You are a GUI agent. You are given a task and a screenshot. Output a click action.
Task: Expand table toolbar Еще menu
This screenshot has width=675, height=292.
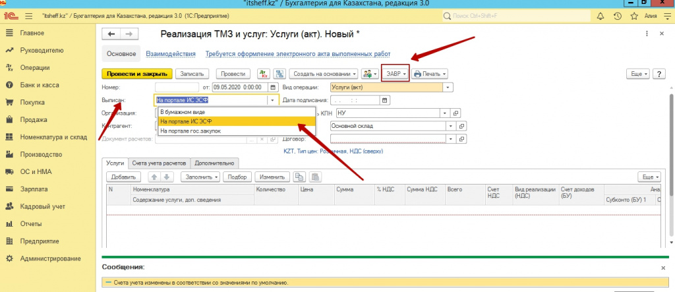tap(649, 177)
